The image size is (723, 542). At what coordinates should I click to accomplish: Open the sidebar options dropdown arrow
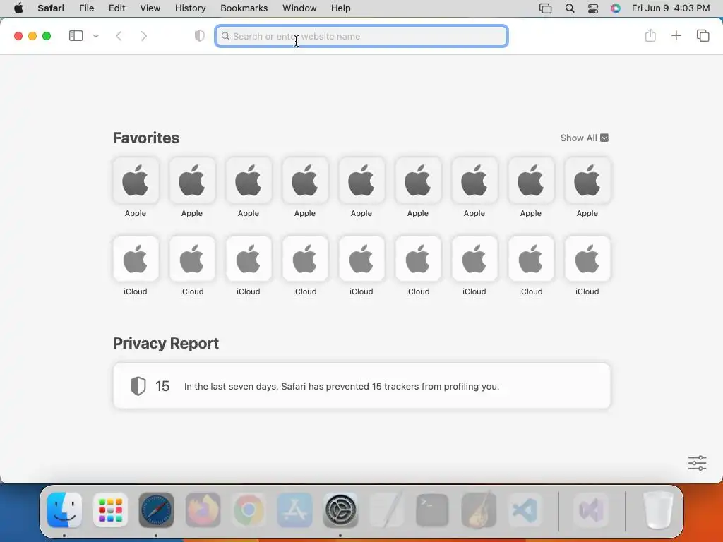(96, 36)
